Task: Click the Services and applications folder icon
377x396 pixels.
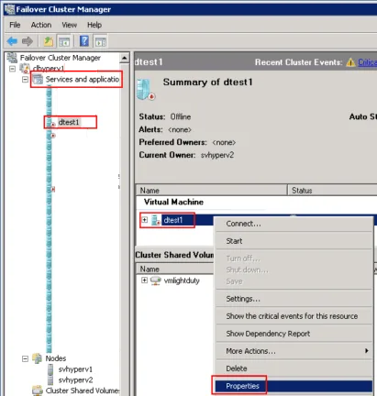Action: (x=38, y=80)
